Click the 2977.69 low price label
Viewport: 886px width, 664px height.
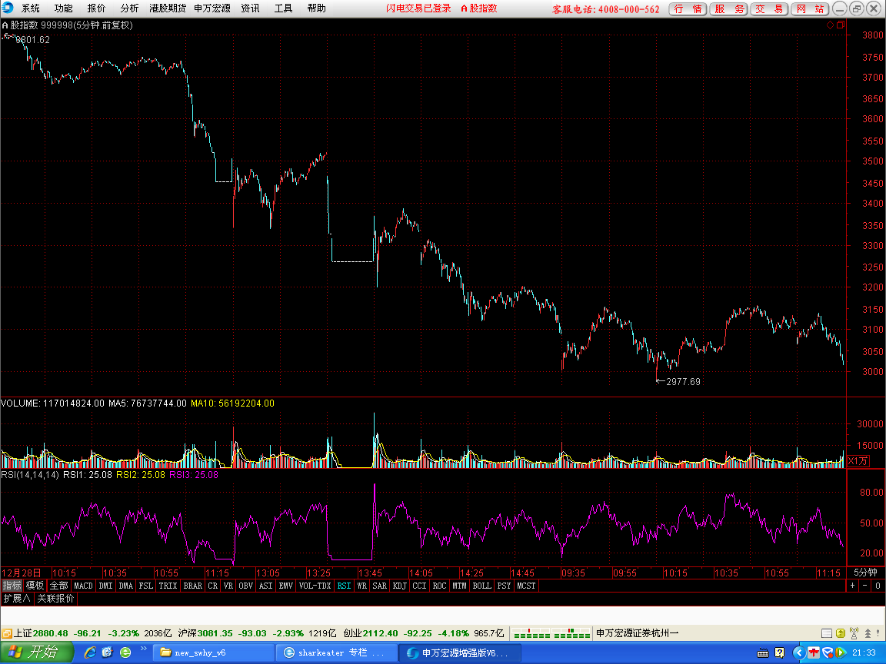click(683, 382)
